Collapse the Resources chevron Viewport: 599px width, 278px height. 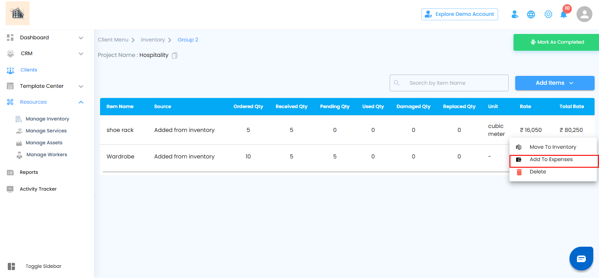coord(81,102)
